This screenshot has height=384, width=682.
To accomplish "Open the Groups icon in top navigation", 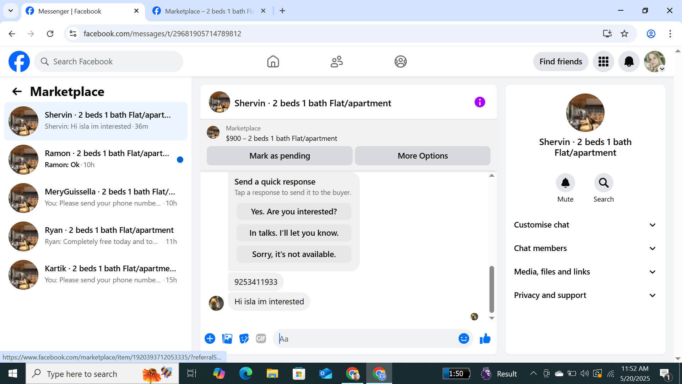I will click(x=400, y=62).
